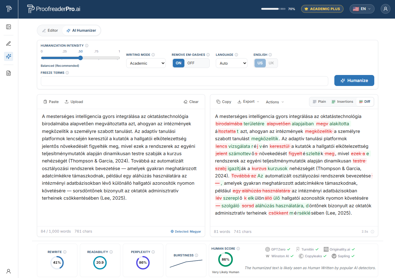This screenshot has width=395, height=278.
Task: Click the Winston AI detector badge
Action: (x=279, y=256)
